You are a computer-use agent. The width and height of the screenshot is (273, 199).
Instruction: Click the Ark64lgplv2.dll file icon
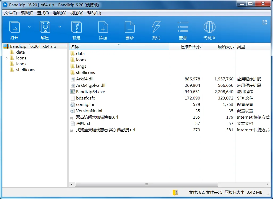coord(73,85)
